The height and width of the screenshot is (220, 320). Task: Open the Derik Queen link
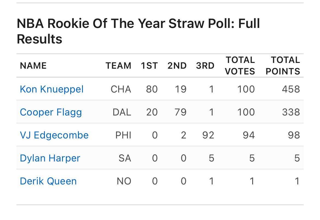48,181
